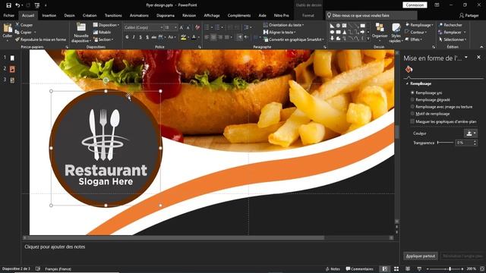
Task: Click the Save icon in title bar
Action: 8,5
